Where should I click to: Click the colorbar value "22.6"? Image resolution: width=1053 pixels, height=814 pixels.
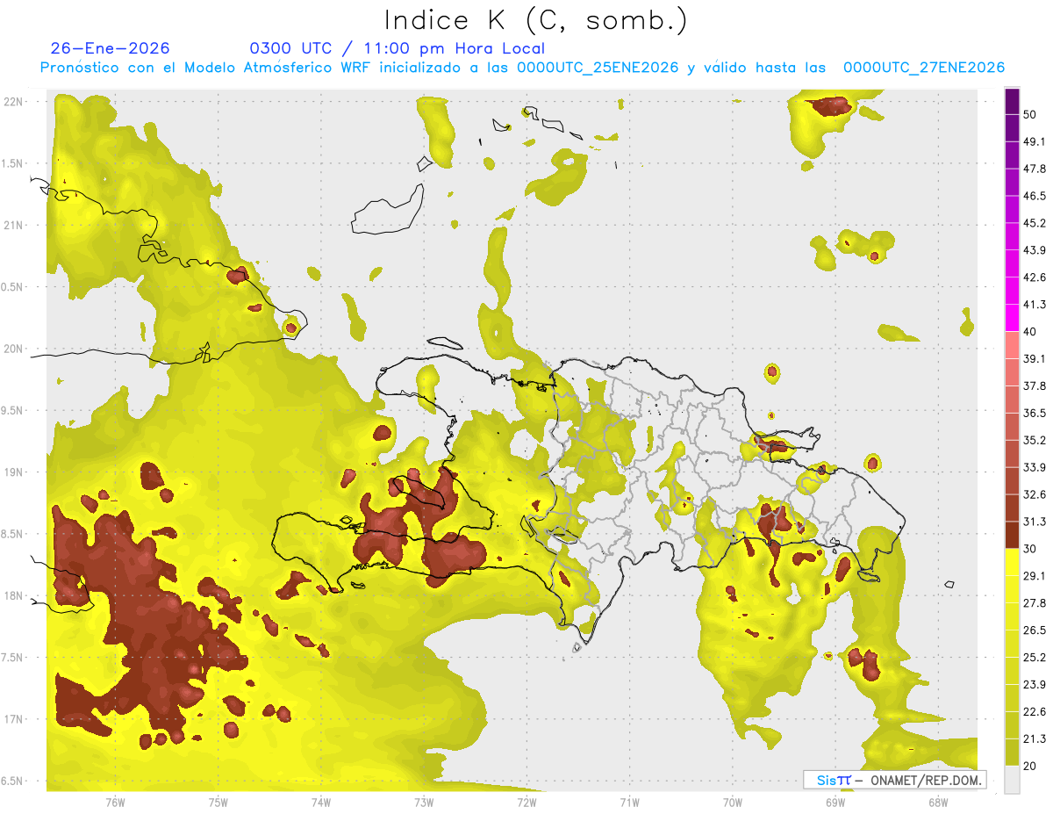click(x=1035, y=712)
